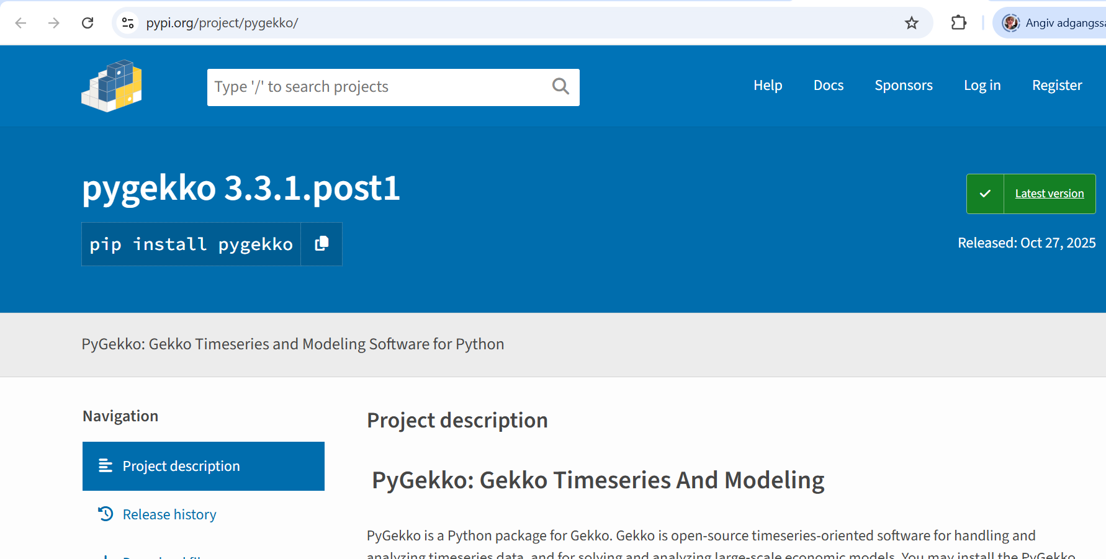Viewport: 1106px width, 559px height.
Task: Click the Release history clock icon
Action: coord(106,514)
